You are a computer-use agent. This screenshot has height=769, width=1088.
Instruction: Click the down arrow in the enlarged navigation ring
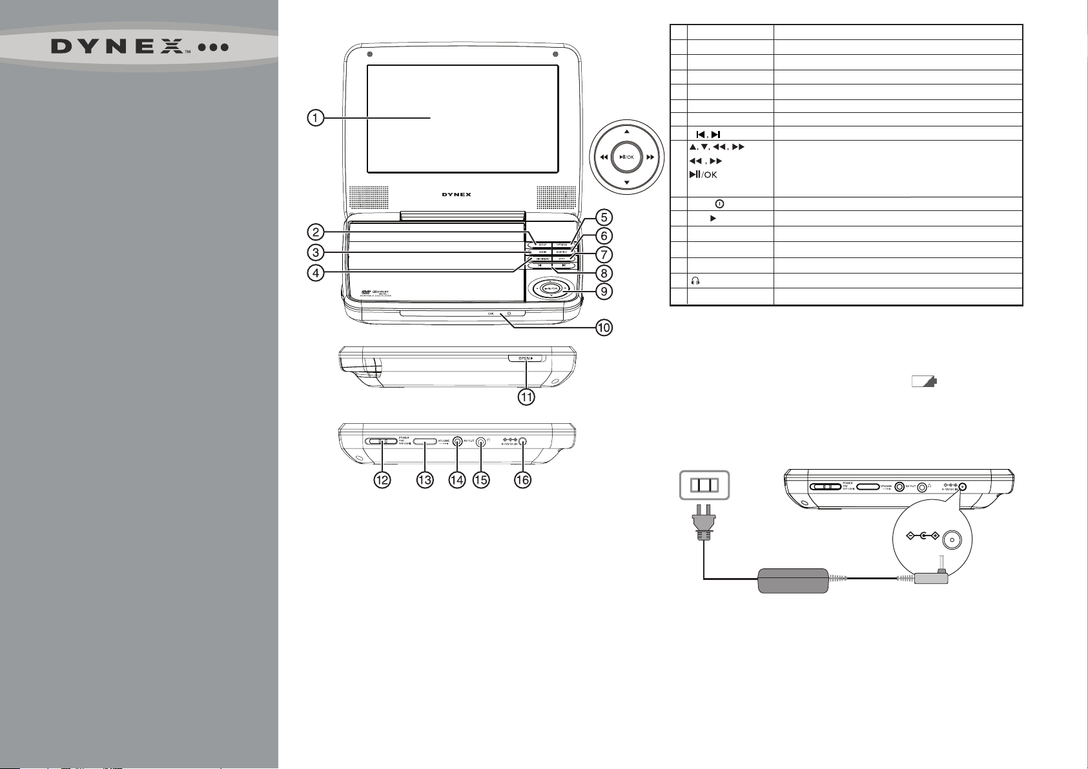click(626, 183)
